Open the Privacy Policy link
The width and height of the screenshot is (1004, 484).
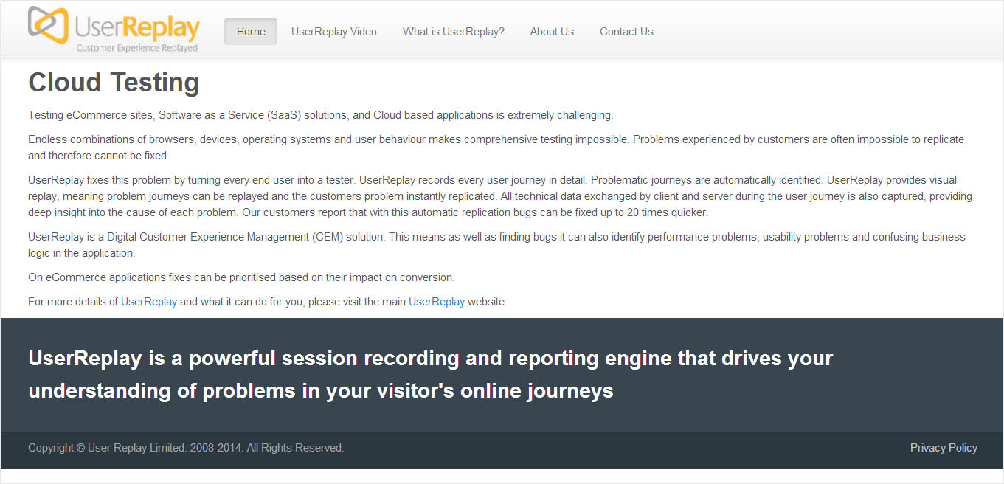[944, 448]
